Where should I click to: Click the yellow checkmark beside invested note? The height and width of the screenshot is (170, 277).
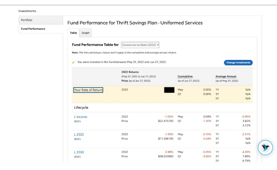[73, 62]
